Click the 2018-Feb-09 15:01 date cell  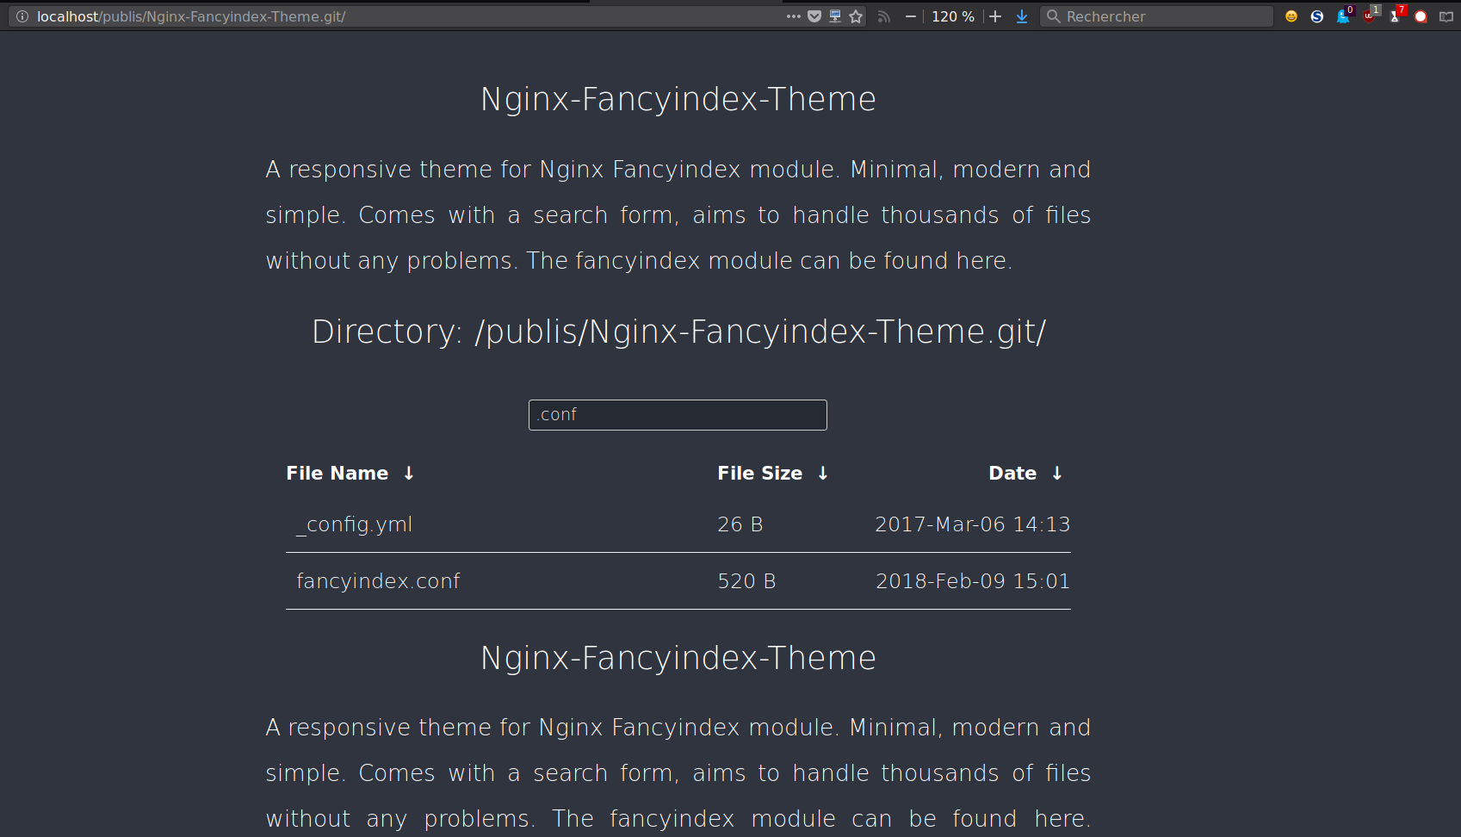(x=973, y=581)
